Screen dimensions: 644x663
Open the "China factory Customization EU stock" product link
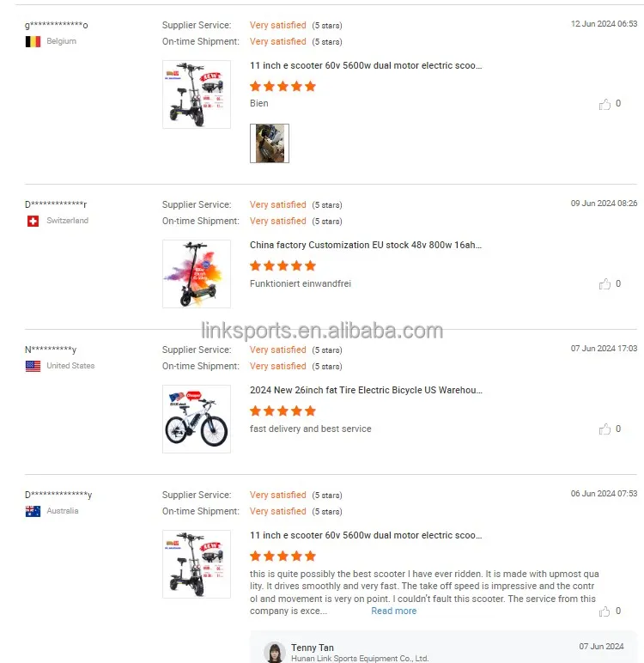point(366,245)
